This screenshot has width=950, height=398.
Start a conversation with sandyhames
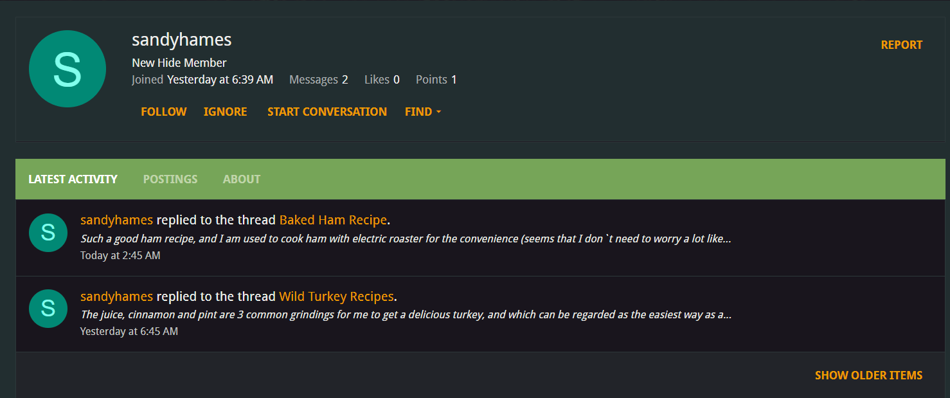click(327, 112)
